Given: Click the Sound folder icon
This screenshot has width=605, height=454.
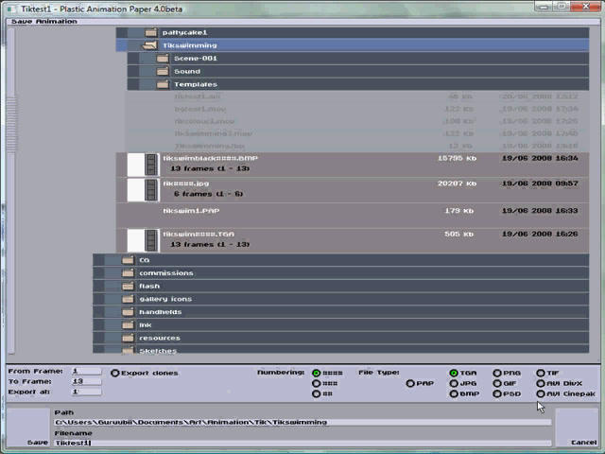Looking at the screenshot, I should click(x=163, y=72).
